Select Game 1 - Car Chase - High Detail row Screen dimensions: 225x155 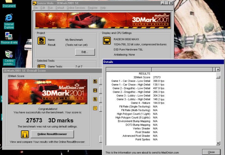[161, 85]
